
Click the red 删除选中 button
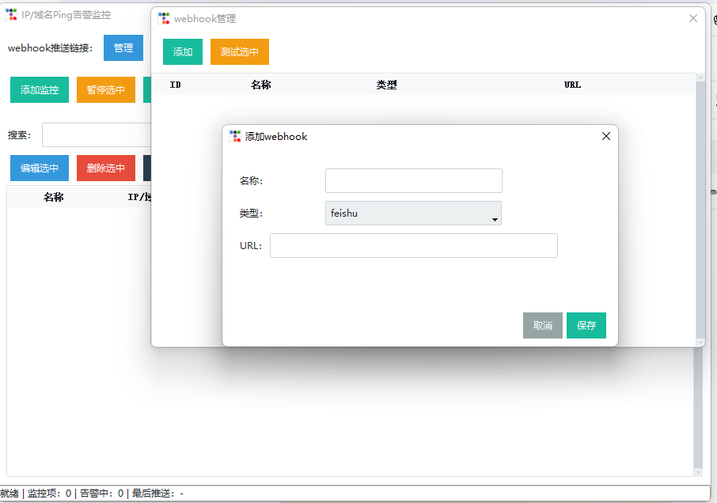(x=106, y=168)
